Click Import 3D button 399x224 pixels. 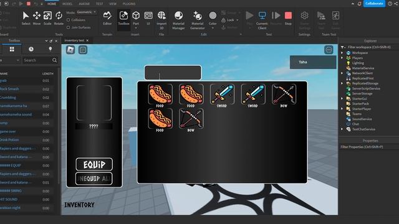161,20
